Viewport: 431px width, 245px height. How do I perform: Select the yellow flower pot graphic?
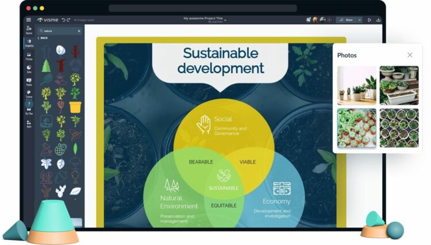point(75,107)
